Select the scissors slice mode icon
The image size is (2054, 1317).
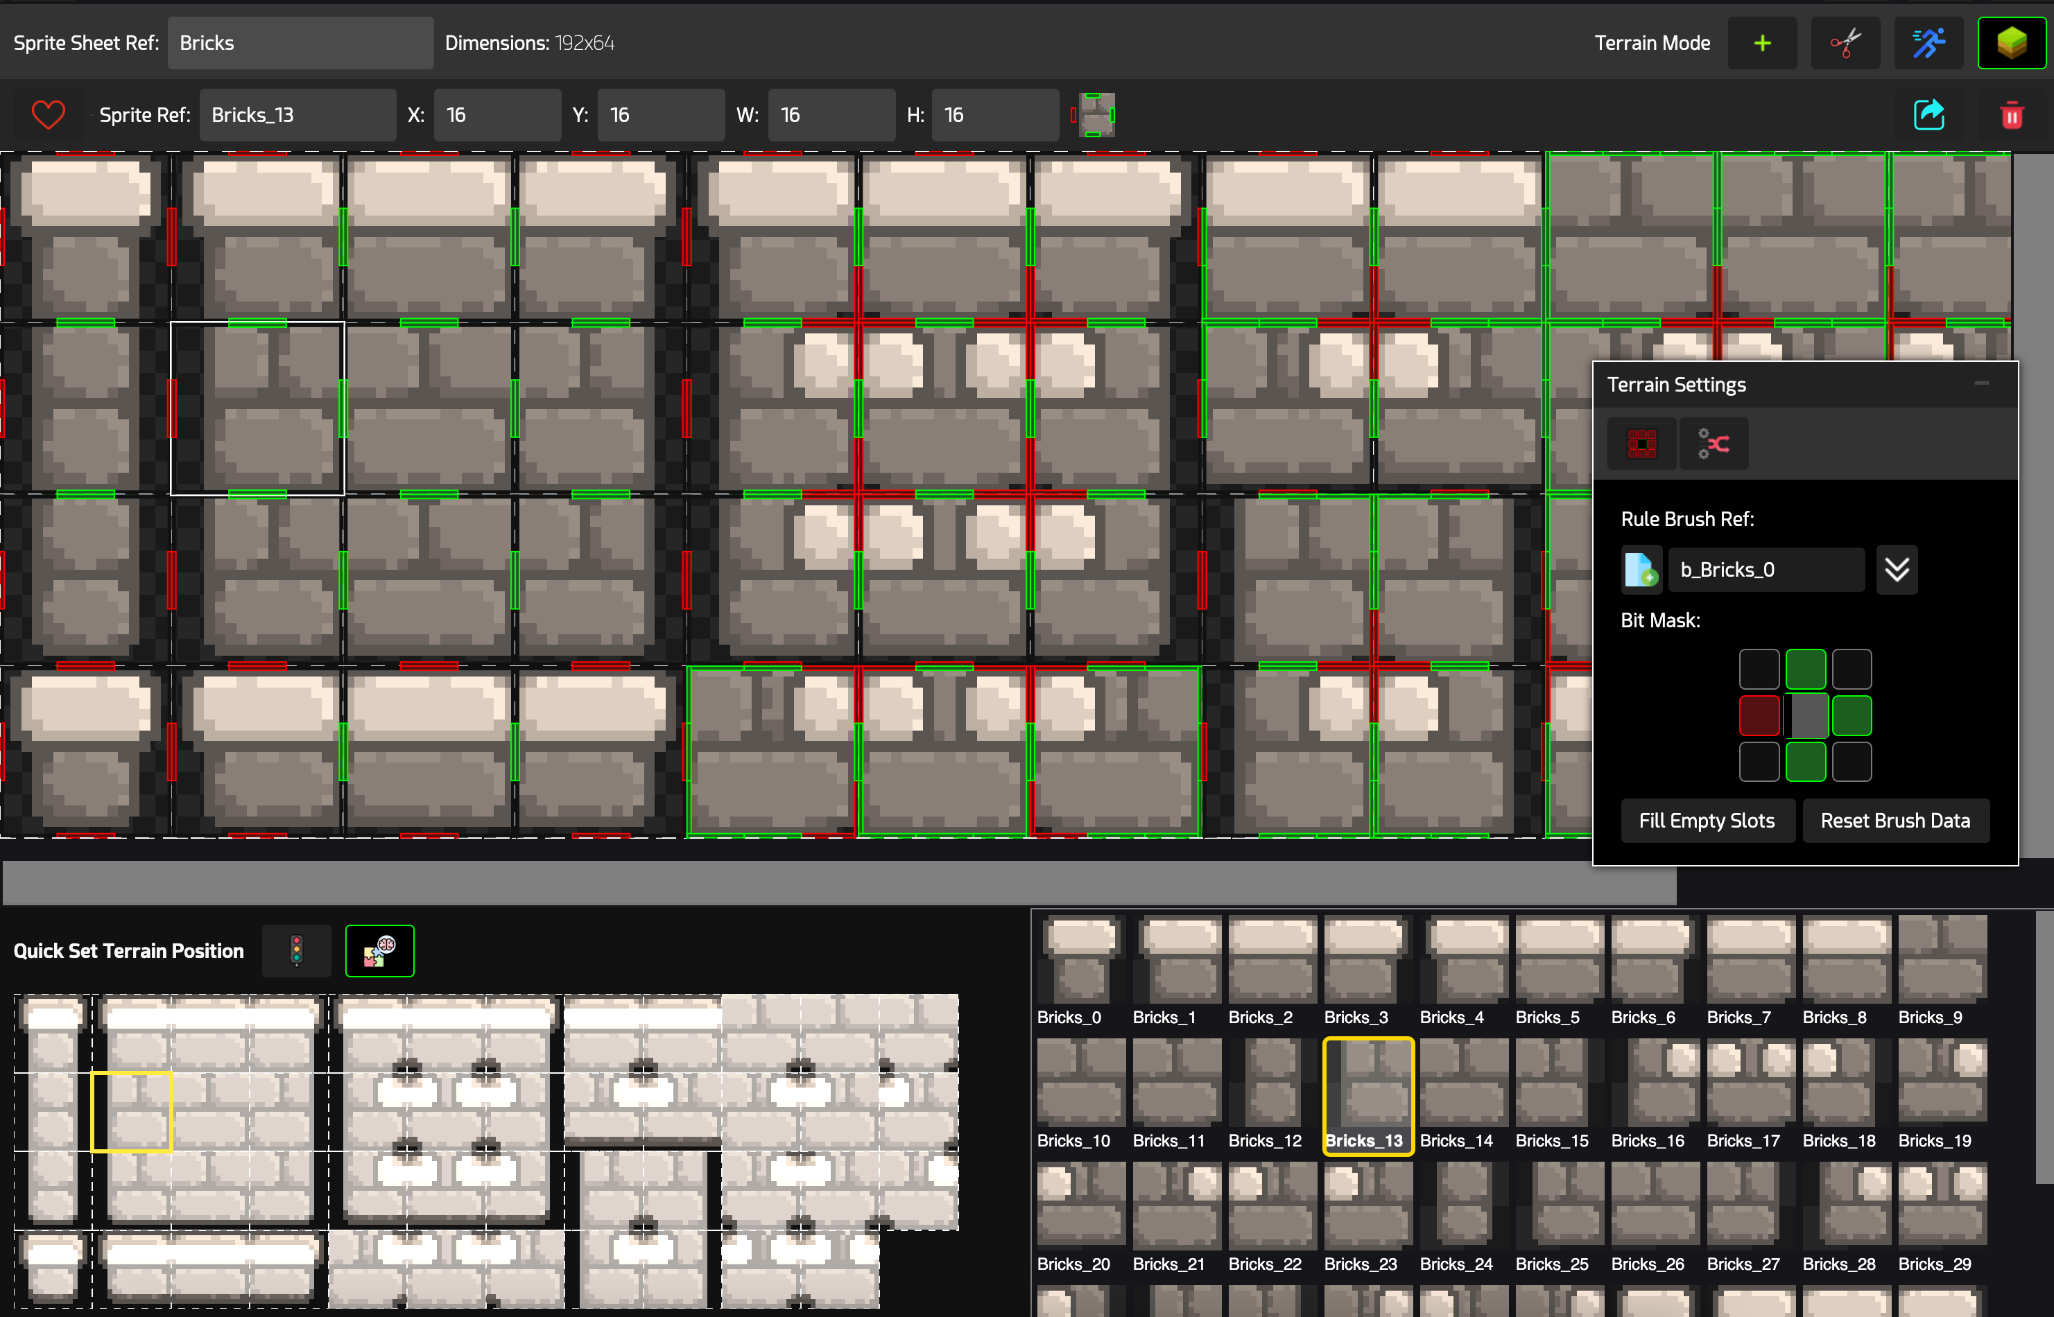[x=1845, y=43]
